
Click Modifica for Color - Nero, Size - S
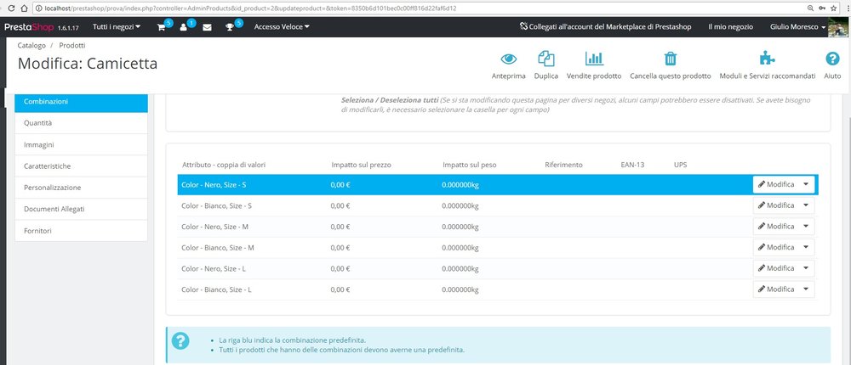[x=776, y=184]
